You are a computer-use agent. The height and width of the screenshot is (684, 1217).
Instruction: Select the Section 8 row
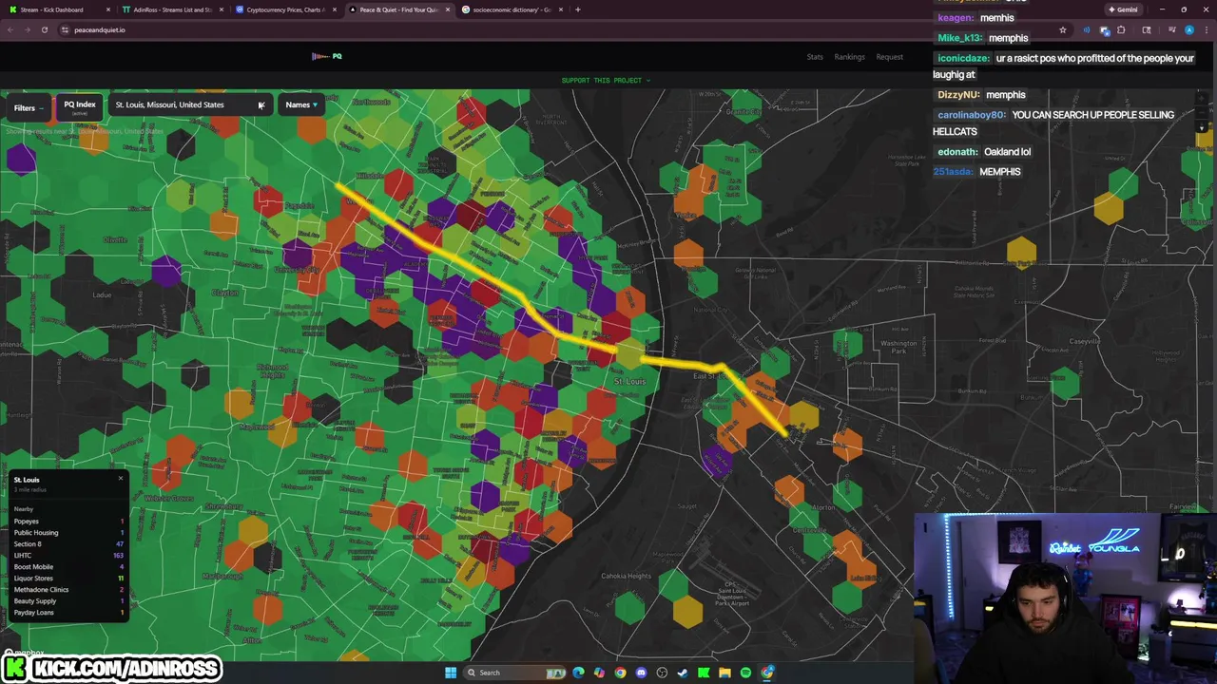point(68,543)
